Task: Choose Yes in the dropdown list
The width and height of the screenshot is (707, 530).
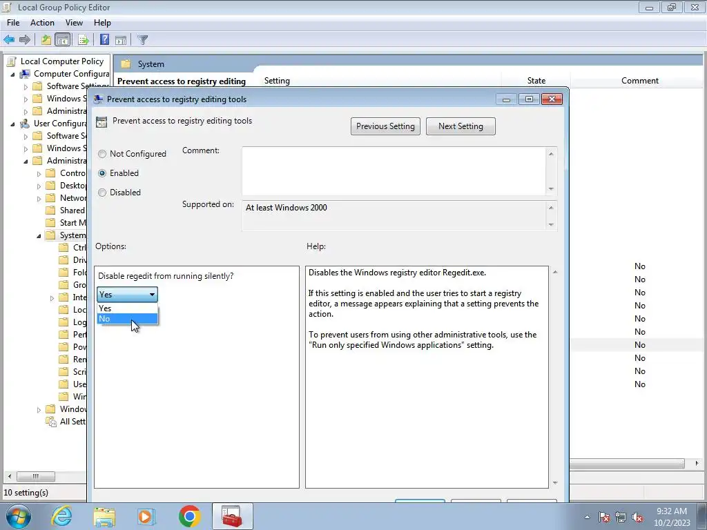Action: (127, 308)
